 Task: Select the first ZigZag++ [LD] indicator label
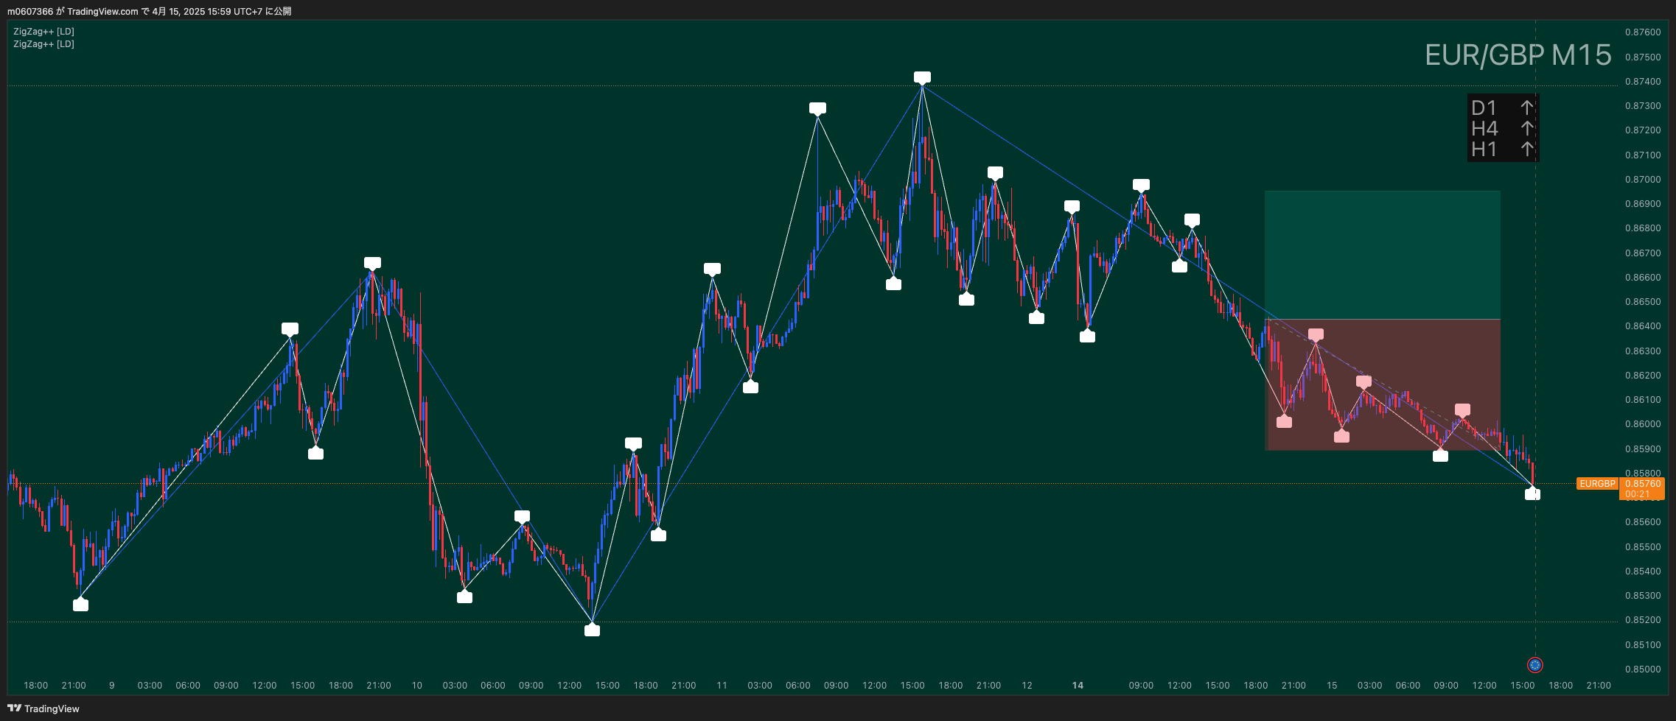tap(43, 32)
